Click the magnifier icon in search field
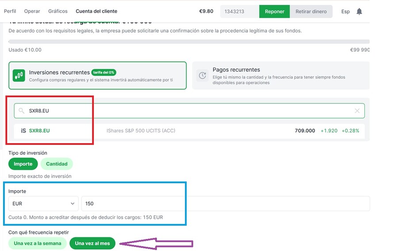 pos(22,110)
